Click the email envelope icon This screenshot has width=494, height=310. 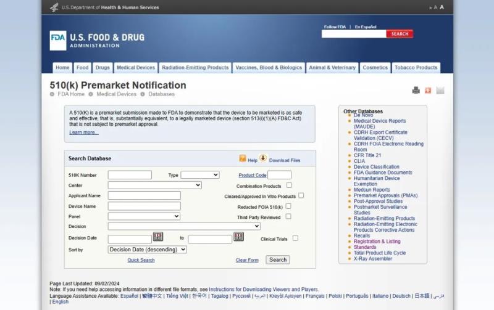(x=440, y=91)
